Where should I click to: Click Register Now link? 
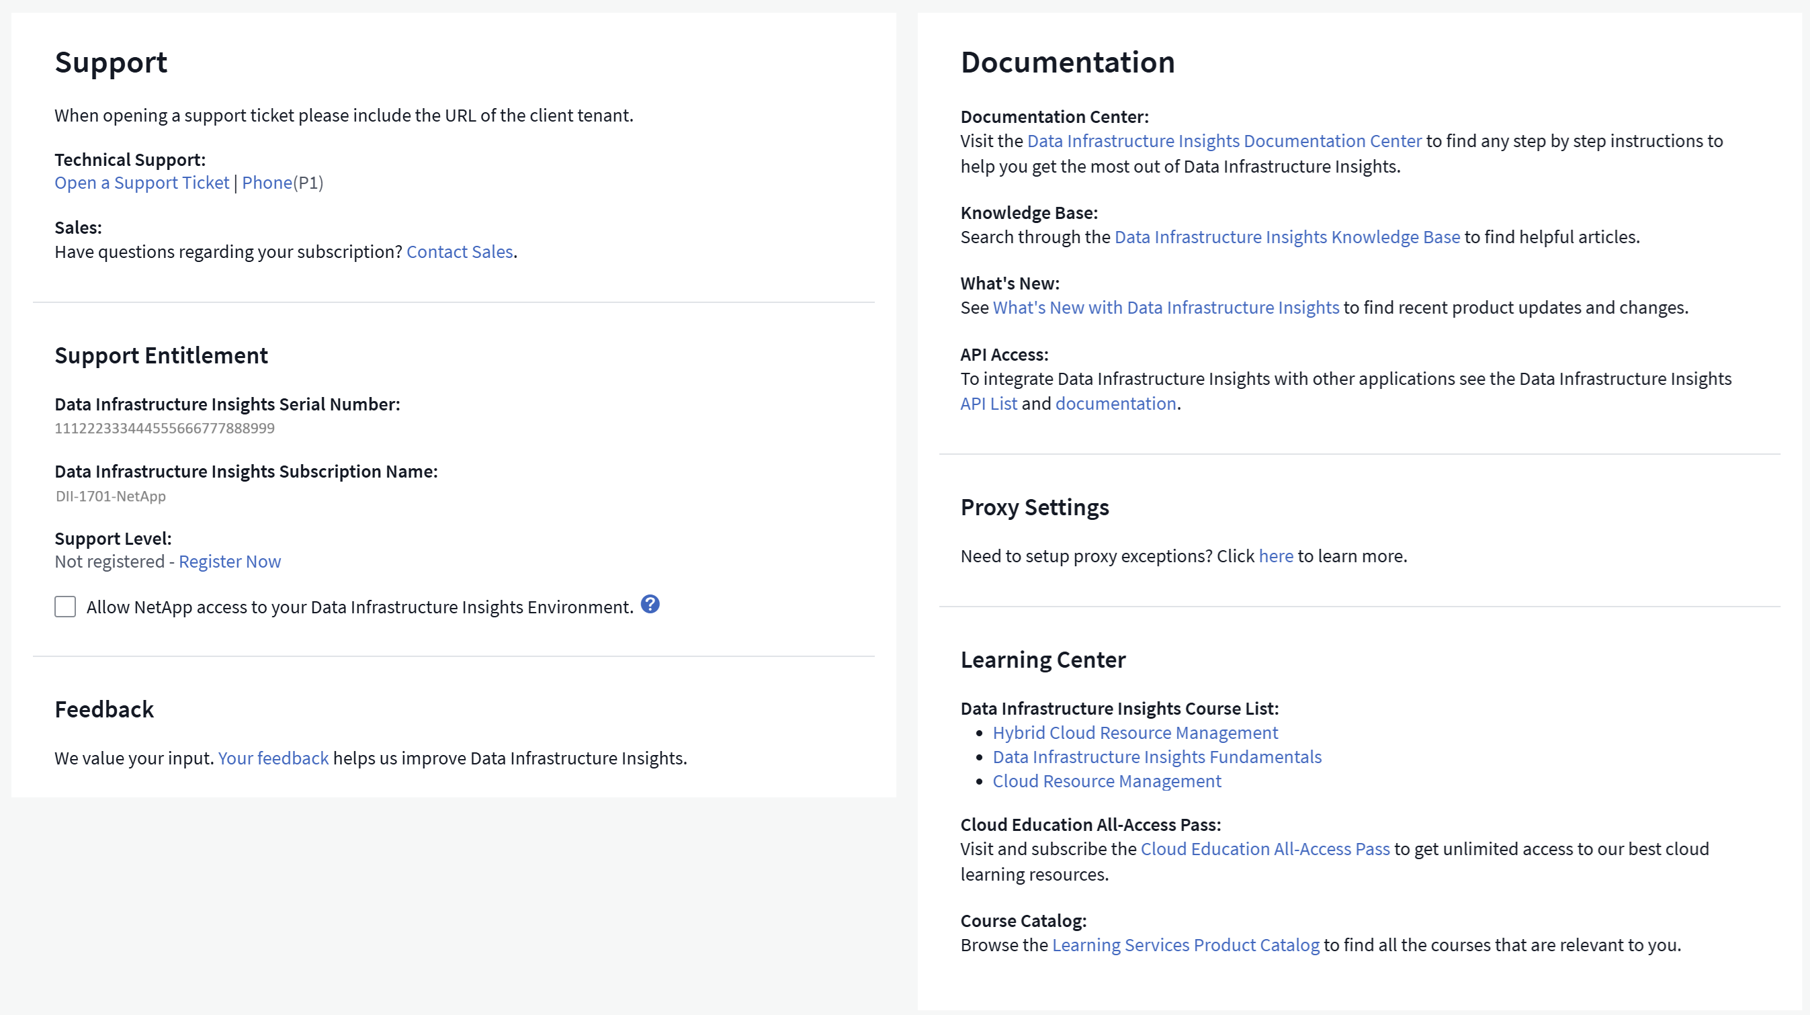coord(230,561)
